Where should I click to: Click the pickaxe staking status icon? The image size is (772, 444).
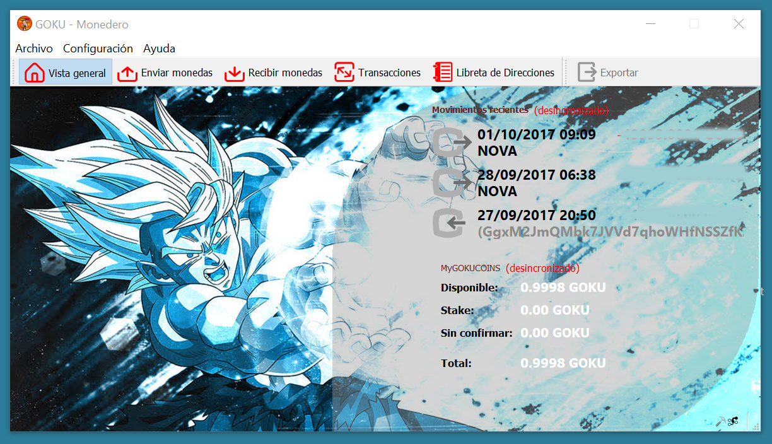[x=720, y=421]
